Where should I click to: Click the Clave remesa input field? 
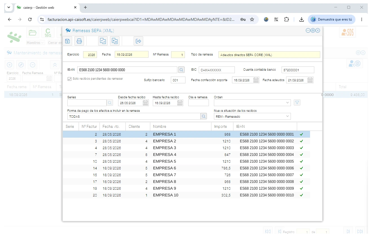click(x=198, y=103)
